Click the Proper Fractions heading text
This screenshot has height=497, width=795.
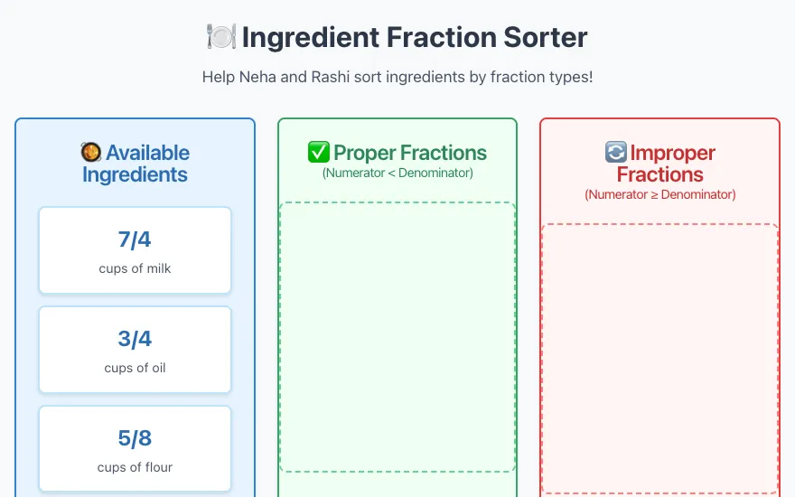410,153
